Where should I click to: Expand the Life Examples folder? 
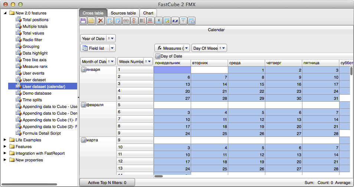(x=5, y=140)
